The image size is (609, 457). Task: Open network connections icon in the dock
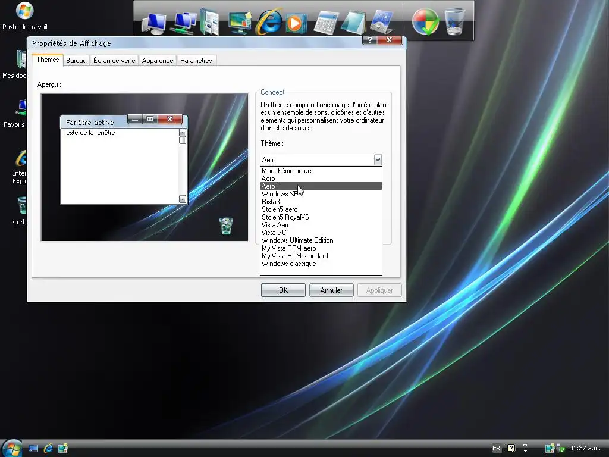click(184, 23)
